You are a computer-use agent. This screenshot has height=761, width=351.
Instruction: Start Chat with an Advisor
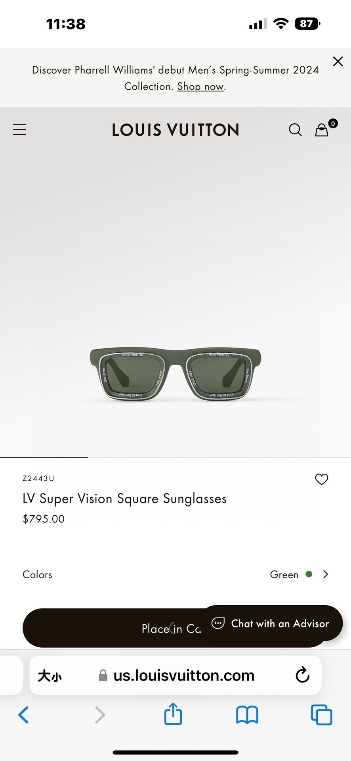coord(271,623)
